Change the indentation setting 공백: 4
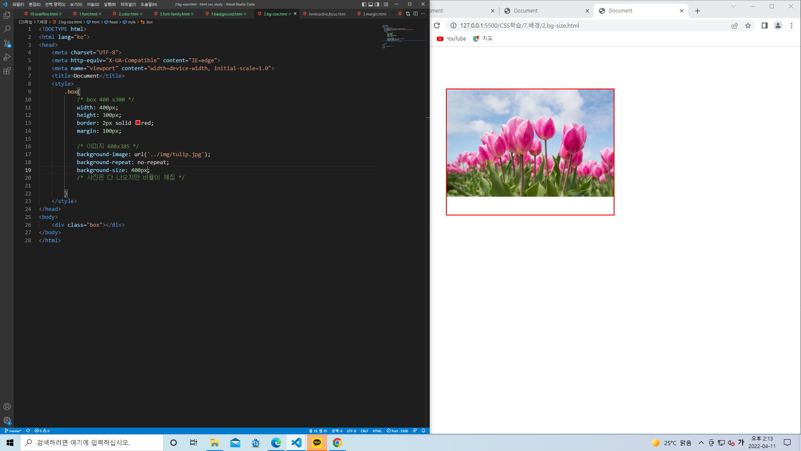This screenshot has height=451, width=801. click(337, 431)
